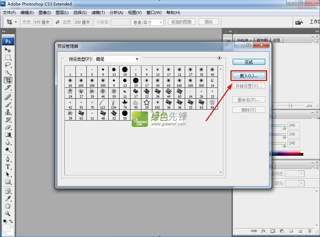Open the 滤镜(T) menu
This screenshot has height=237, width=320.
click(x=98, y=13)
